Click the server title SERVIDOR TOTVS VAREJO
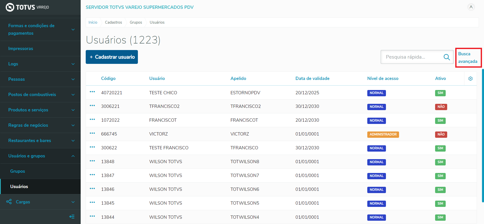Viewport: 484px width, 224px height. (x=140, y=7)
